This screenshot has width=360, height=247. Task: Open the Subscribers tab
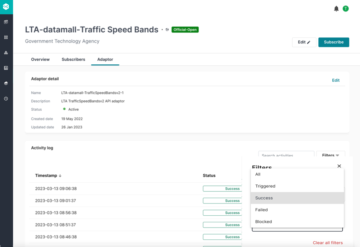[73, 59]
